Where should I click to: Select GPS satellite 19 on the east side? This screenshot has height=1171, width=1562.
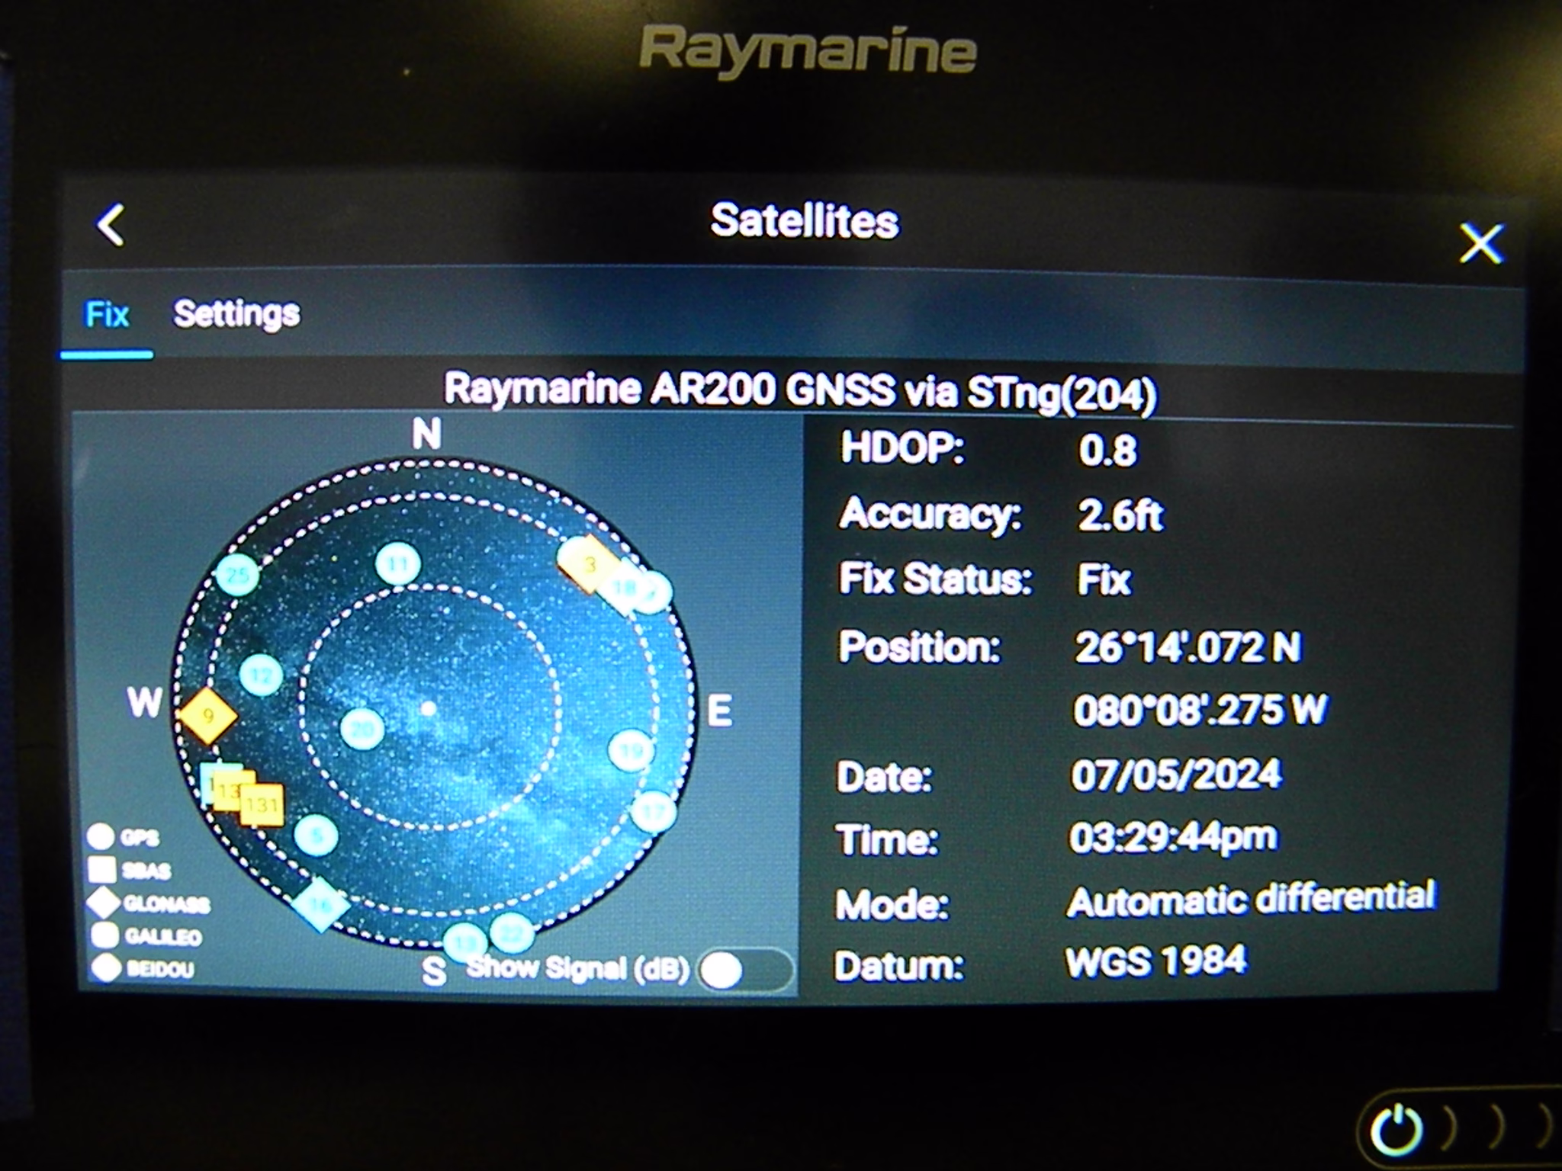[x=631, y=751]
